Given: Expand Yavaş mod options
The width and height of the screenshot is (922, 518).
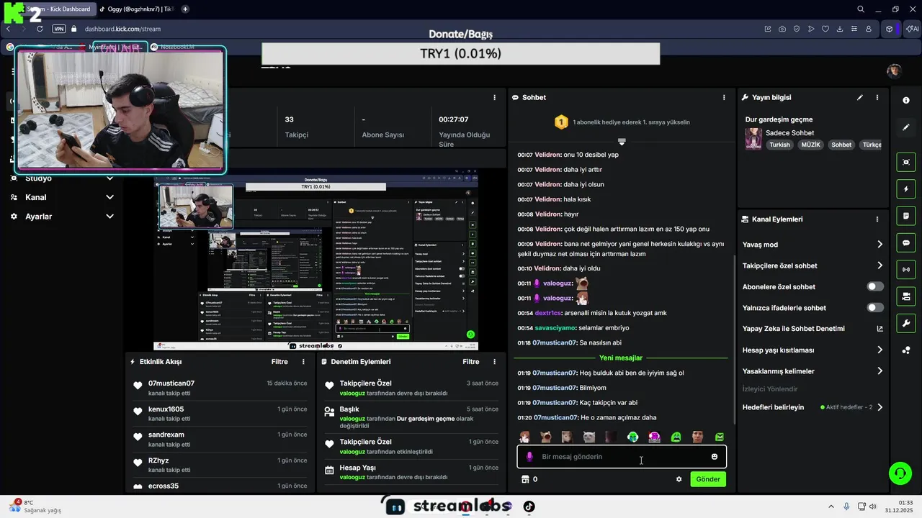Looking at the screenshot, I should [x=880, y=245].
